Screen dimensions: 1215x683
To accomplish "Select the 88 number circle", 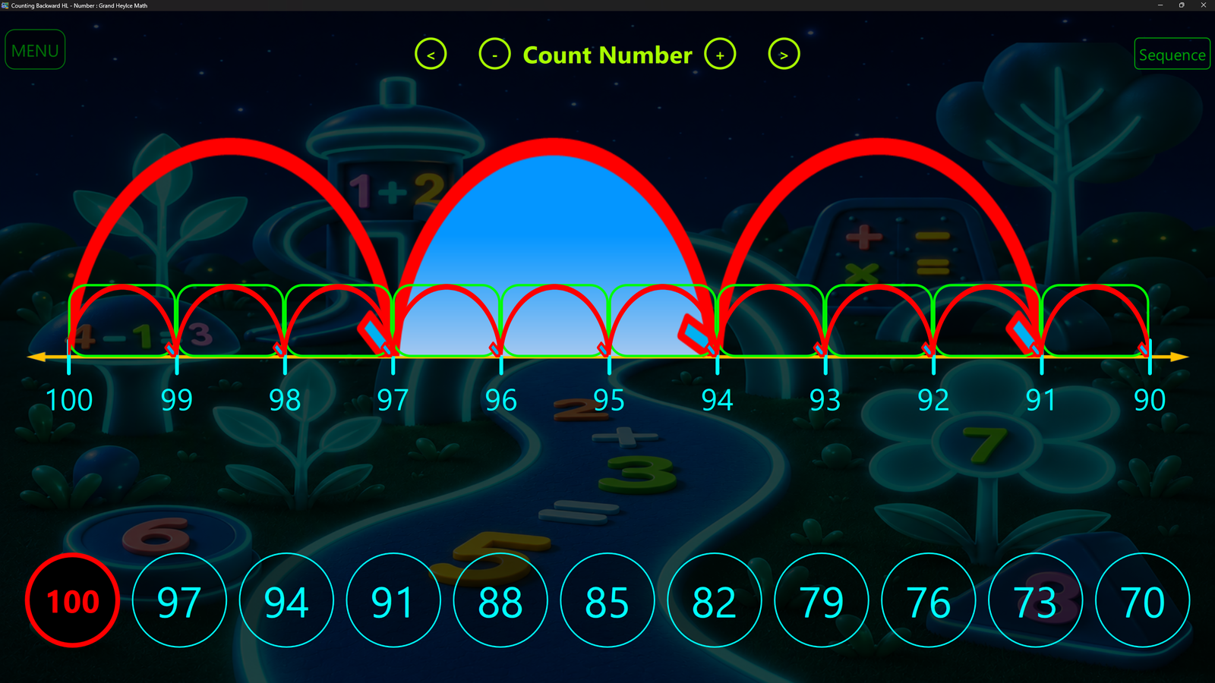I will pos(500,600).
